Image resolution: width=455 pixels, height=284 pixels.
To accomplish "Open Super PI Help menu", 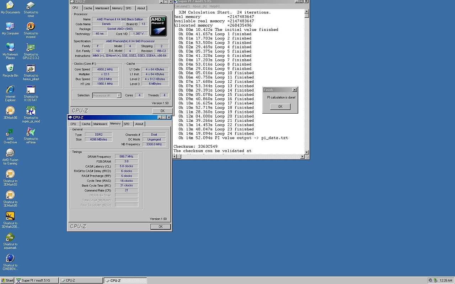I will coord(214,6).
